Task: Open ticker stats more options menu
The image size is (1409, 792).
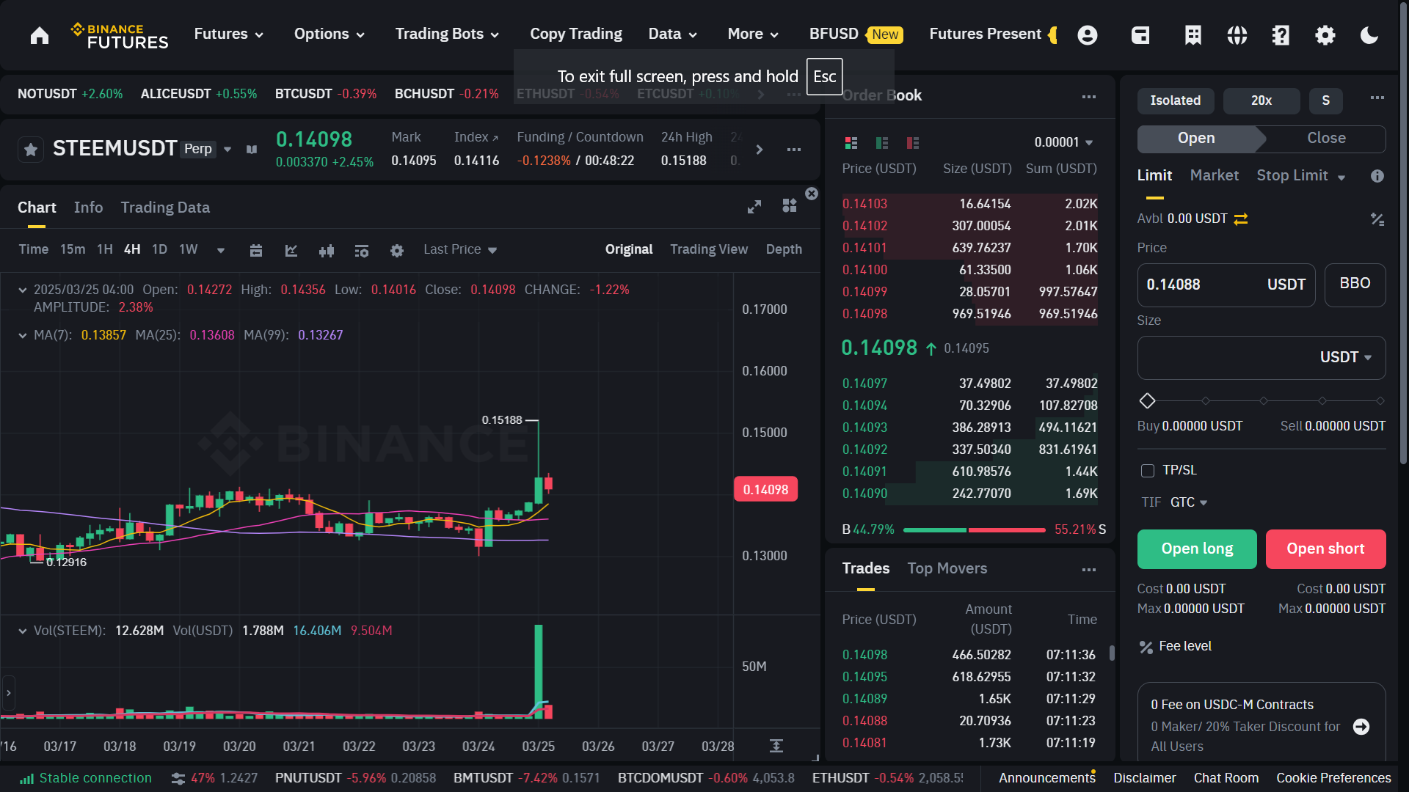Action: [794, 150]
